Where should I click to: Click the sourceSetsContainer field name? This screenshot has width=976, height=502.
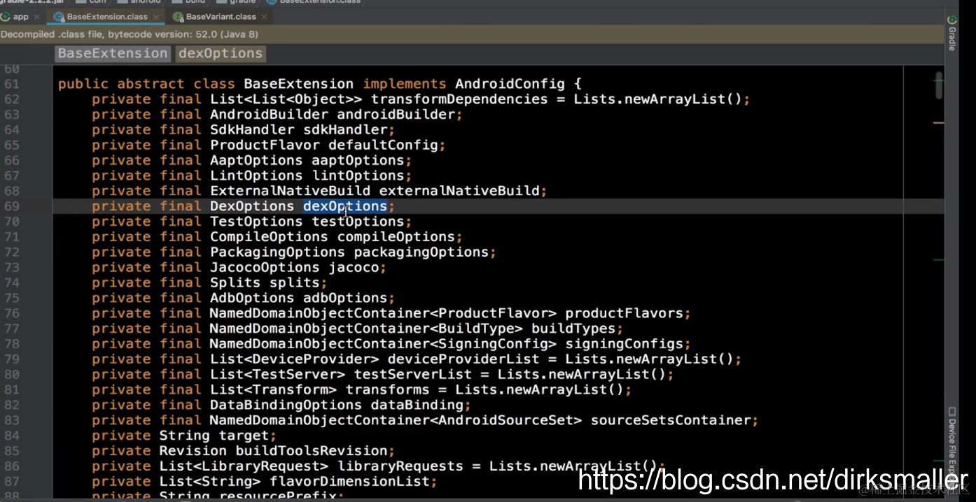(x=671, y=420)
